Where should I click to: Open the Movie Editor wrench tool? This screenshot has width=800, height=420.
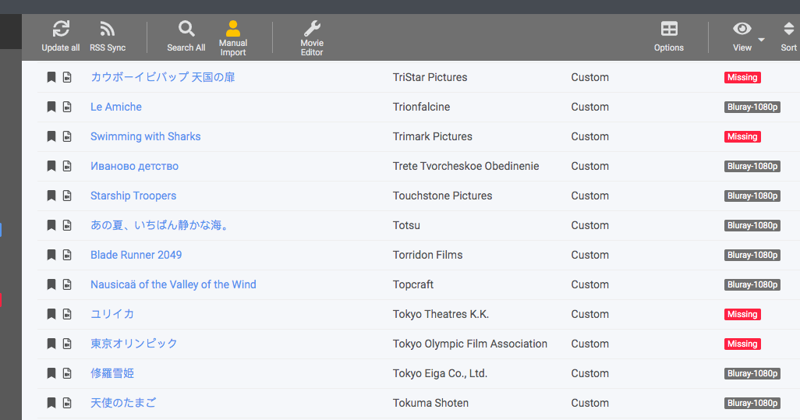[x=312, y=37]
